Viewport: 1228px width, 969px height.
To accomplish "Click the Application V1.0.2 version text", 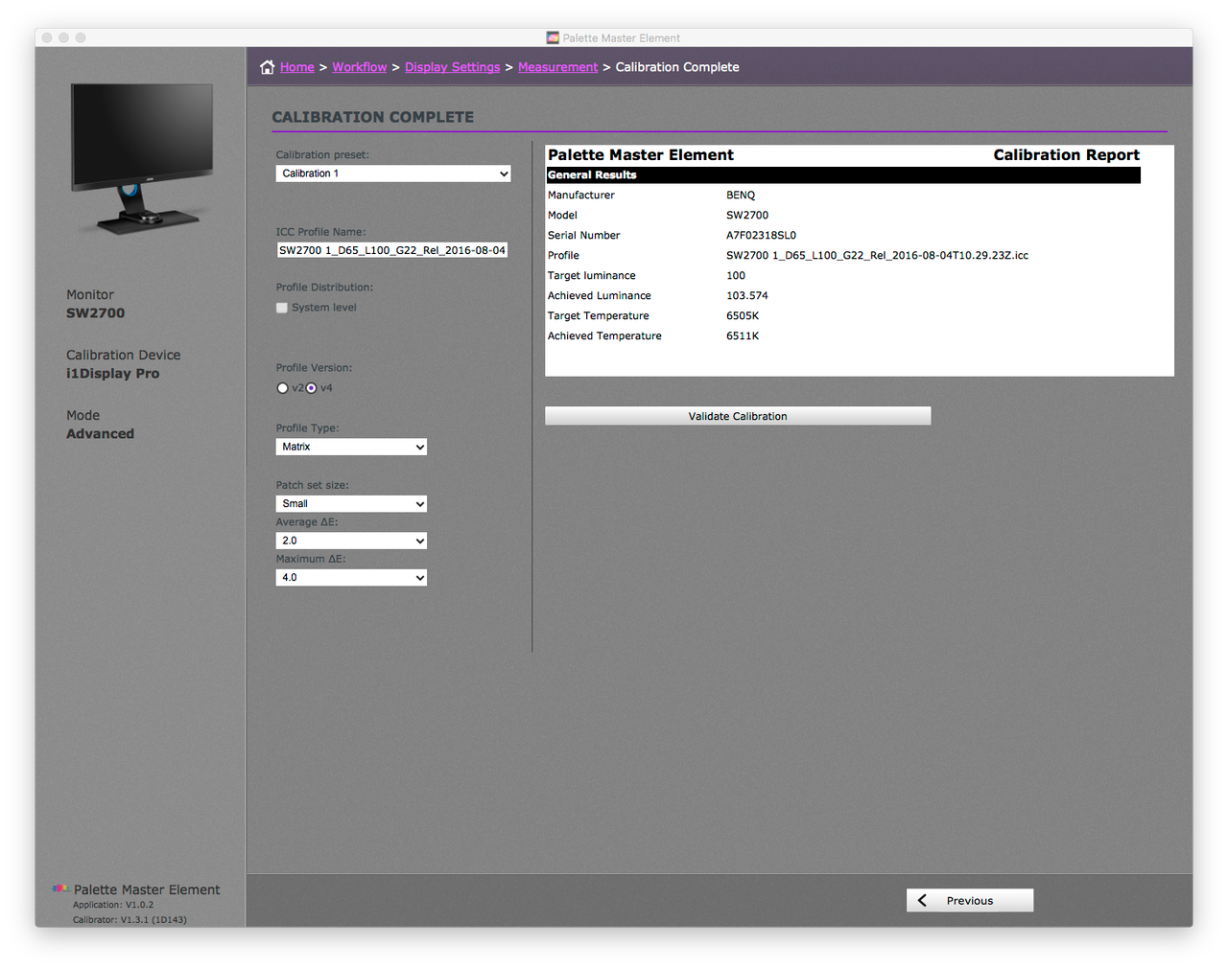I will click(x=113, y=905).
